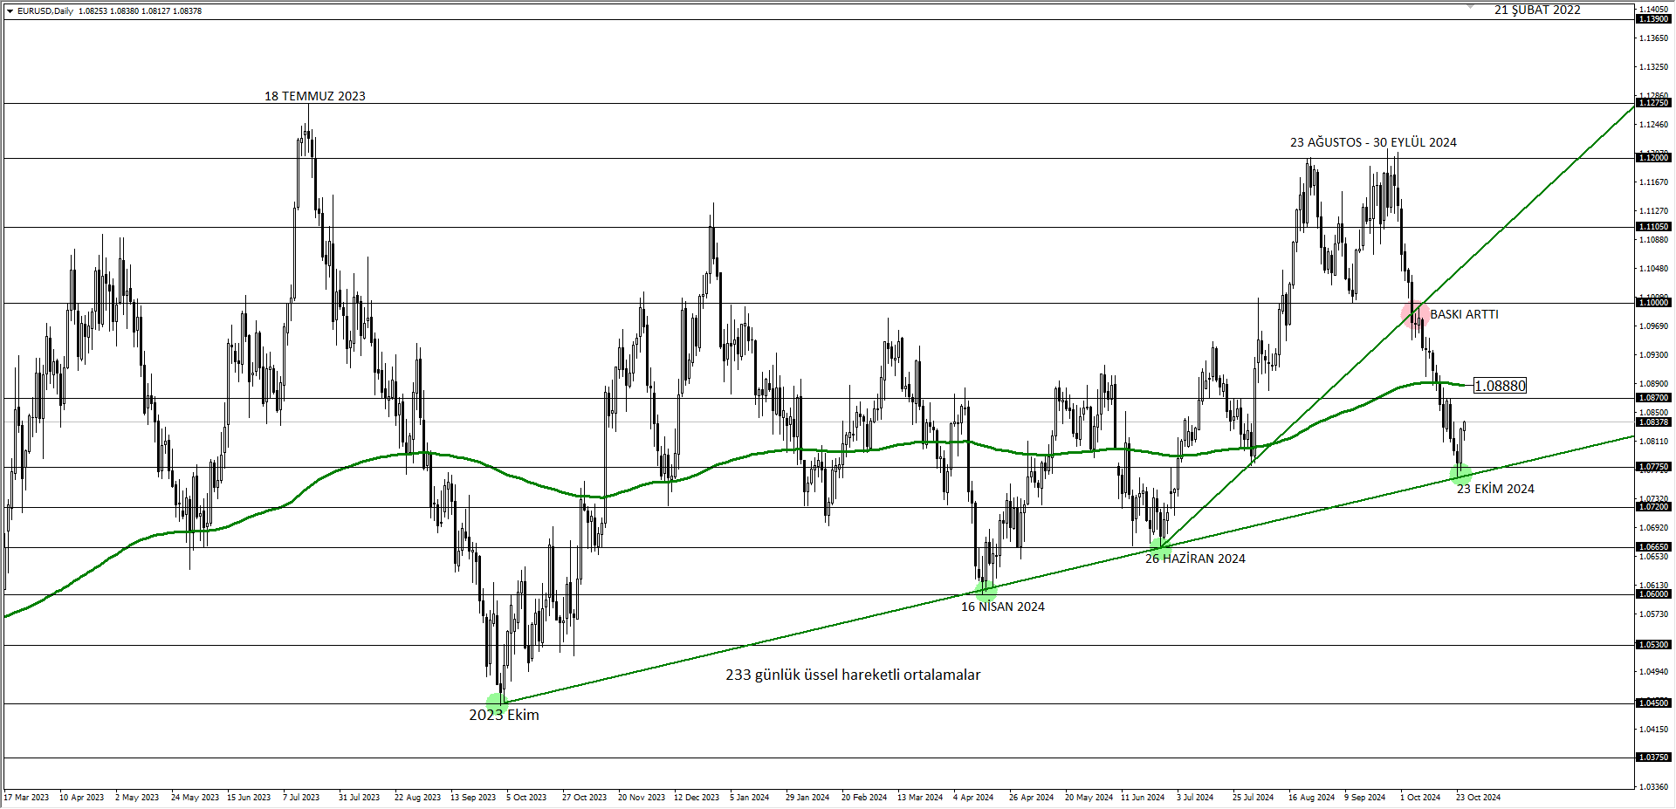Select the '23 EKİM 2024' text label
The width and height of the screenshot is (1676, 809).
pyautogui.click(x=1495, y=489)
